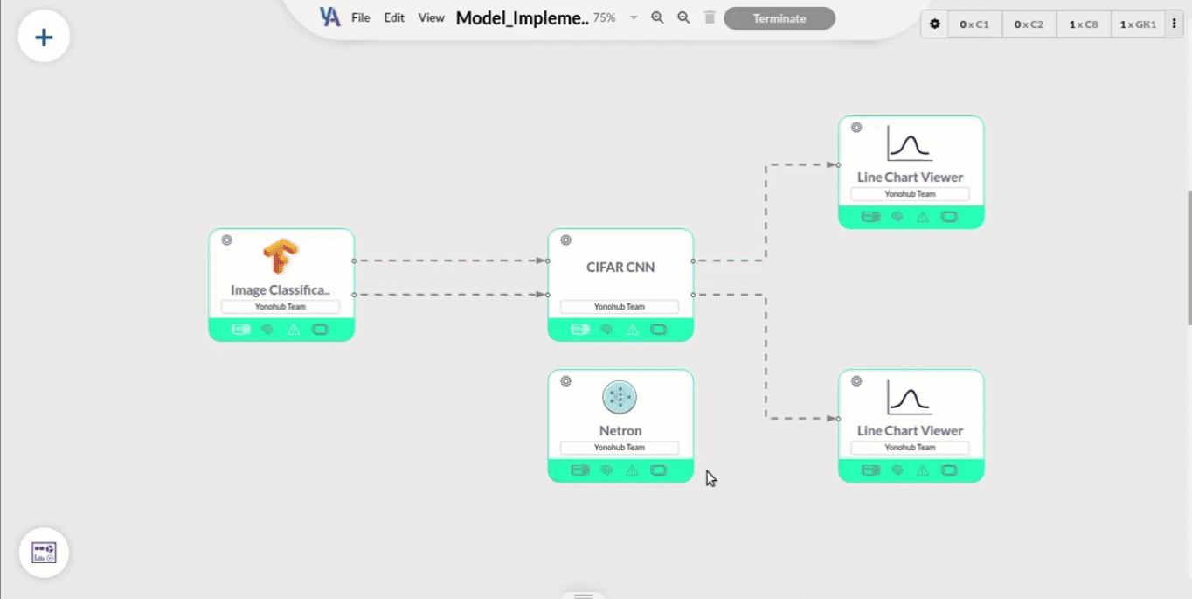Open the File menu
The image size is (1192, 599).
tap(361, 17)
